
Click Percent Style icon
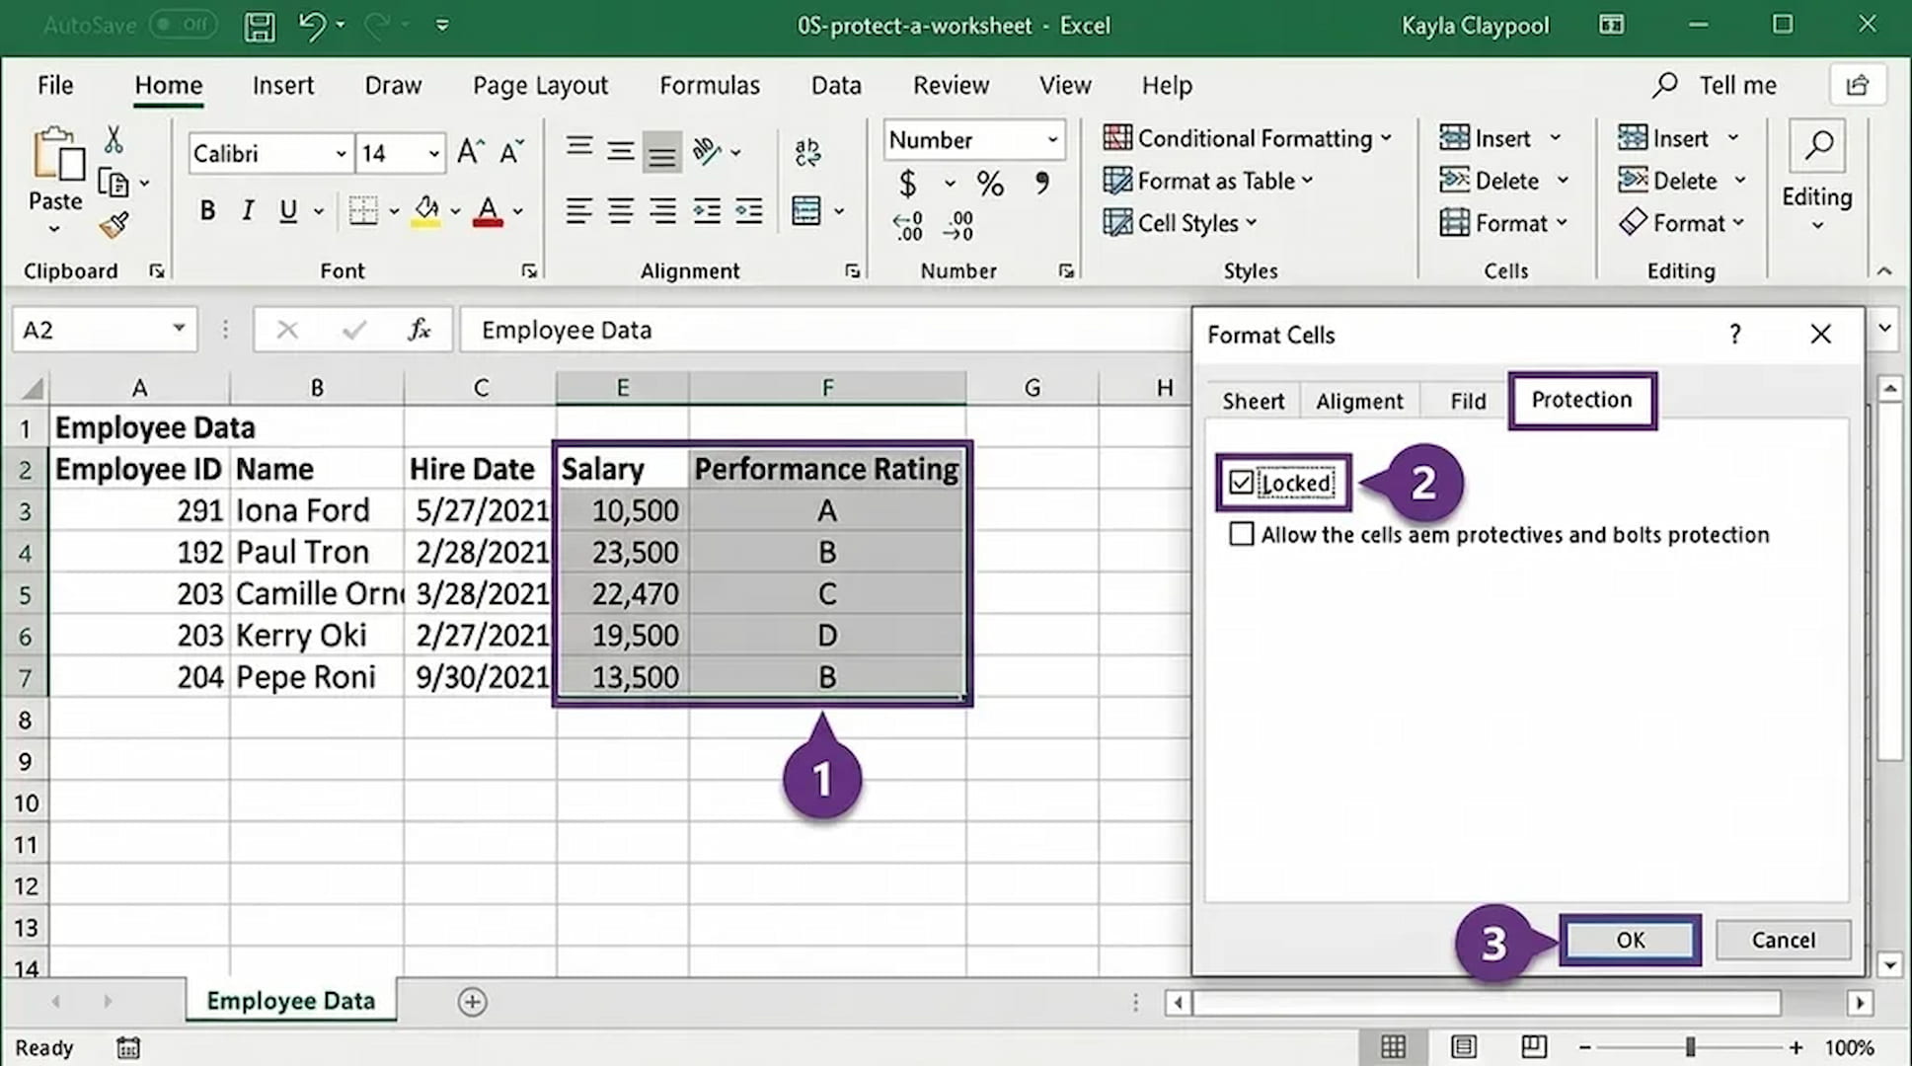[990, 184]
